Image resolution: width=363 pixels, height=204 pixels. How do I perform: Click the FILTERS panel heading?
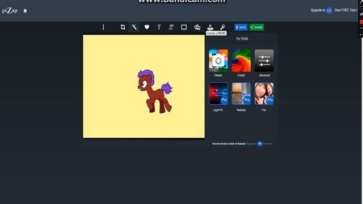point(242,39)
